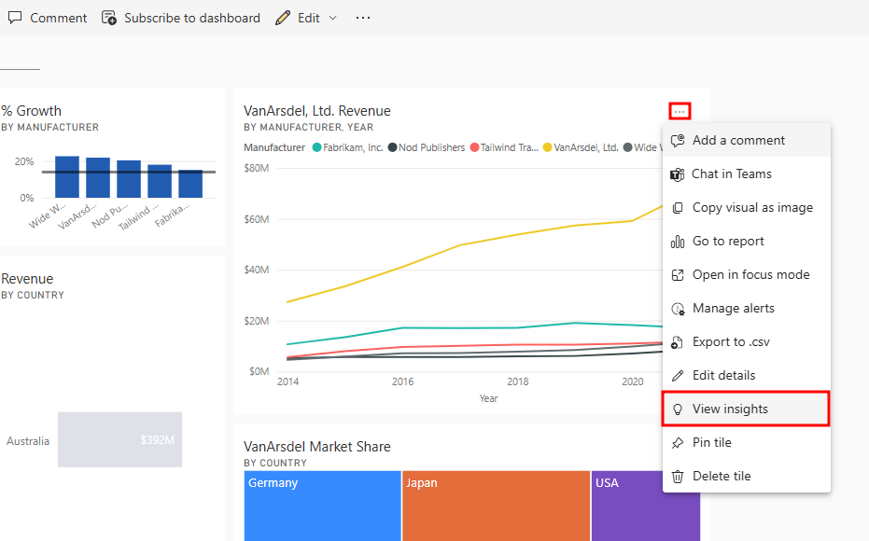869x541 pixels.
Task: Click the VanArsdel, Ltd. Revenue tile title
Action: (317, 111)
